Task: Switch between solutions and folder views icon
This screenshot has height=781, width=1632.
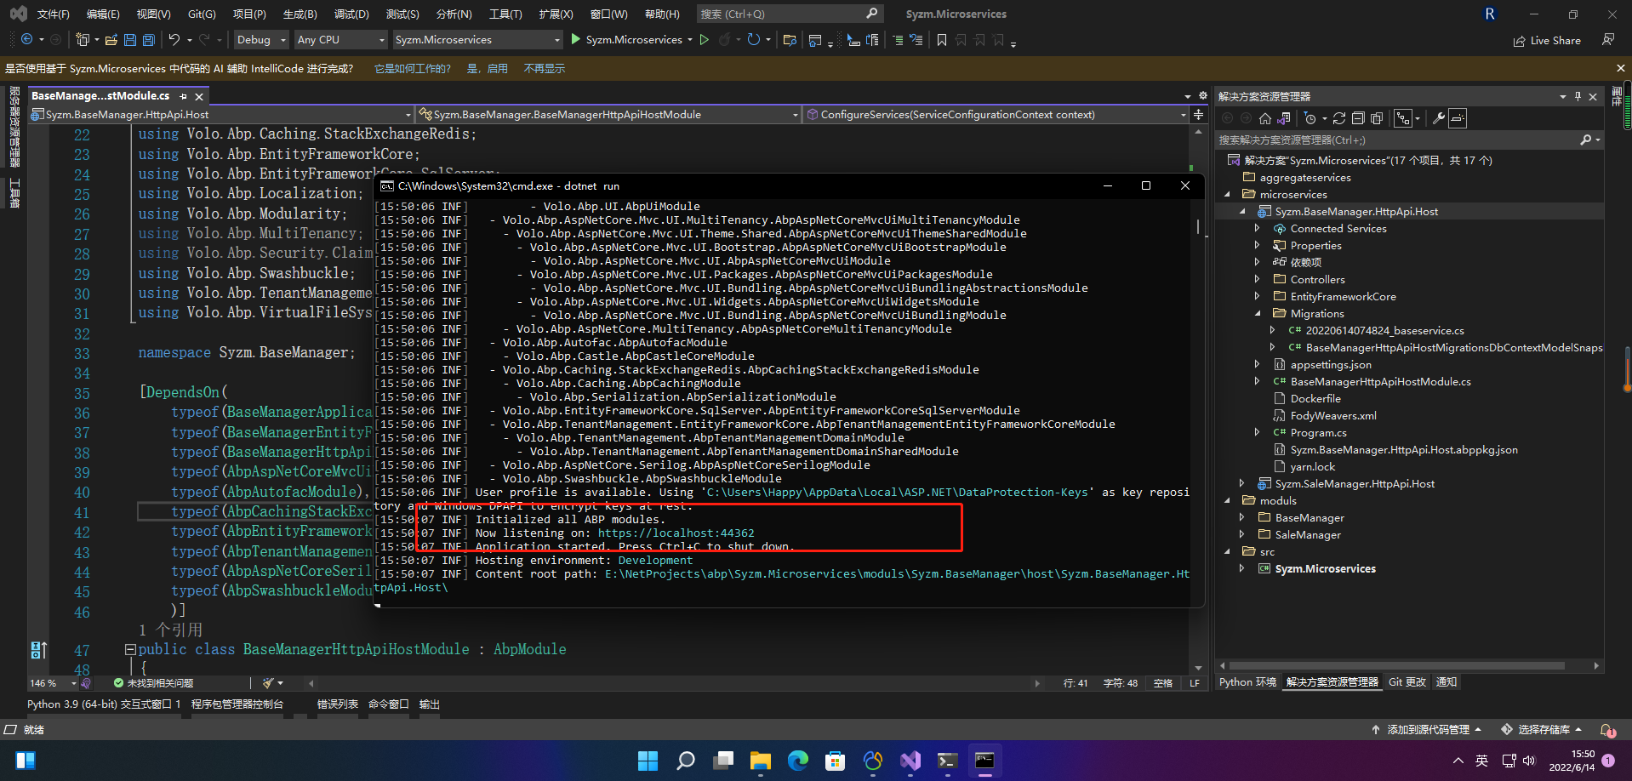Action: pos(1284,118)
